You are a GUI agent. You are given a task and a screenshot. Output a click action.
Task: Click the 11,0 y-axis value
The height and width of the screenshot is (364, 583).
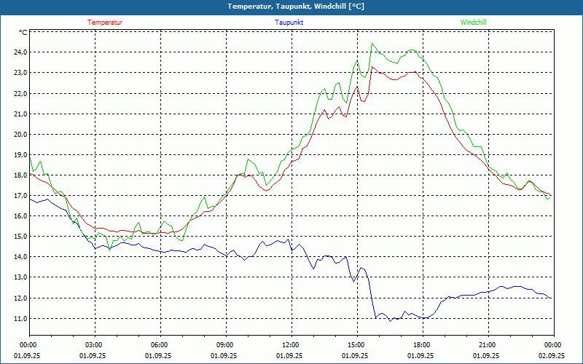pos(18,319)
